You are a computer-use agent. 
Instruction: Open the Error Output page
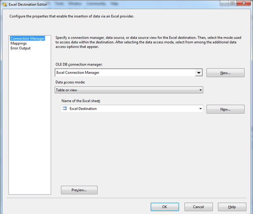20,48
